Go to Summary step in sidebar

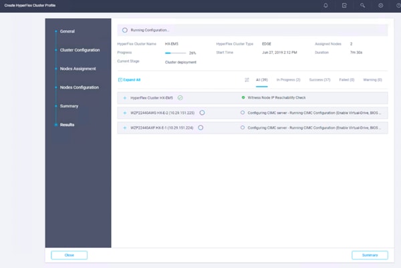tap(69, 106)
